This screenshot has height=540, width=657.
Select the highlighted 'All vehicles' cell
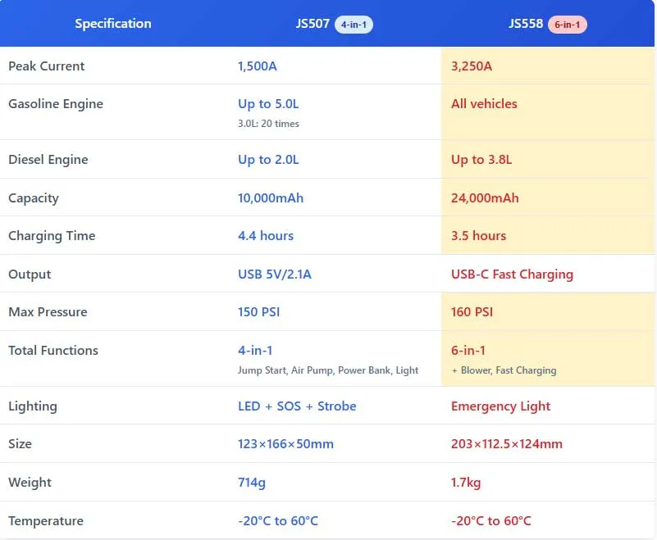tap(484, 104)
